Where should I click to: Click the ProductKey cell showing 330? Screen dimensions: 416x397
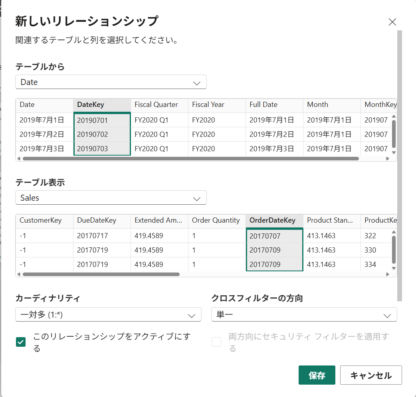[x=376, y=250]
